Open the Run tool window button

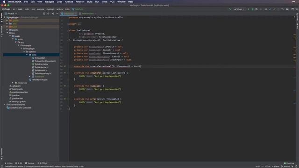(8, 163)
